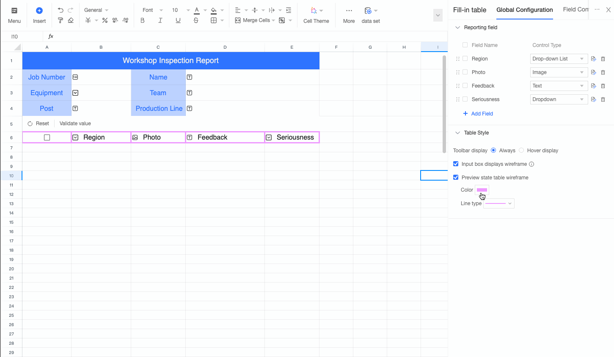
Task: Toggle bold formatting
Action: [143, 20]
